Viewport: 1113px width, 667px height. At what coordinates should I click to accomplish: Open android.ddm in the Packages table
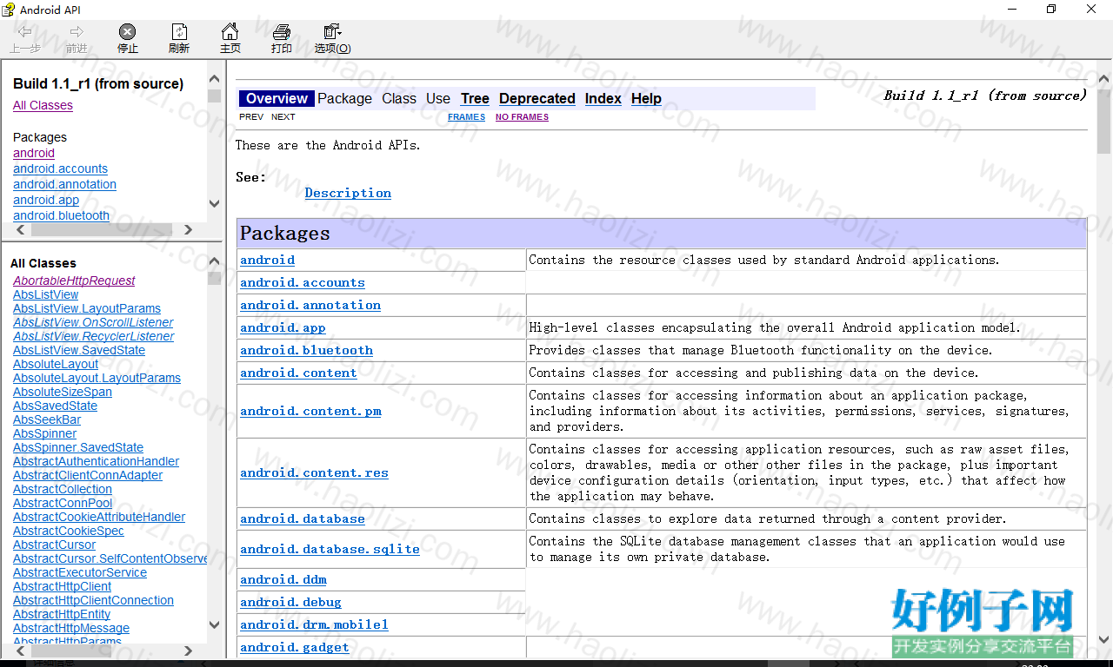pyautogui.click(x=283, y=579)
